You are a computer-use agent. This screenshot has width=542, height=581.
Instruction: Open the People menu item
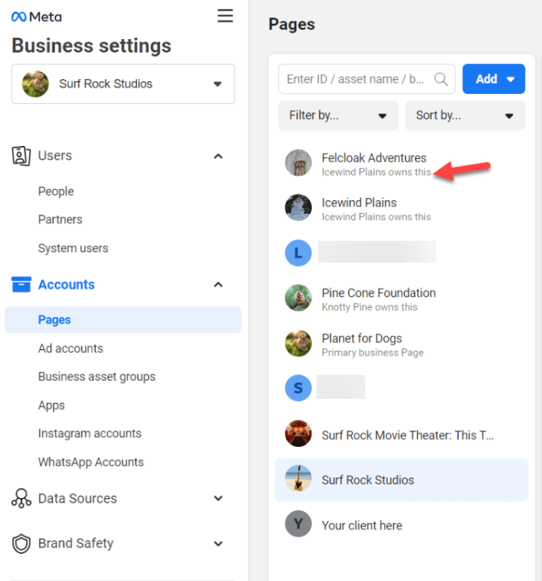pos(56,192)
